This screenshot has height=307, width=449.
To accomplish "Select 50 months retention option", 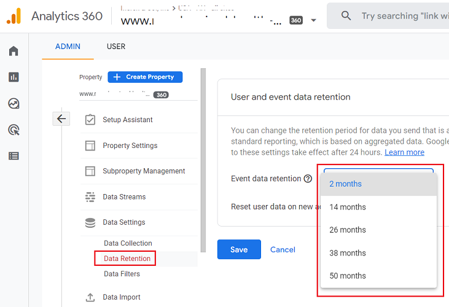I will [x=378, y=276].
